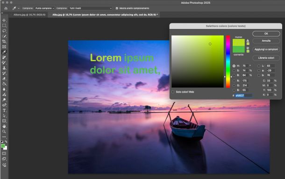The image size is (285, 179).
Task: Click the hex color code field
Action: click(x=243, y=95)
